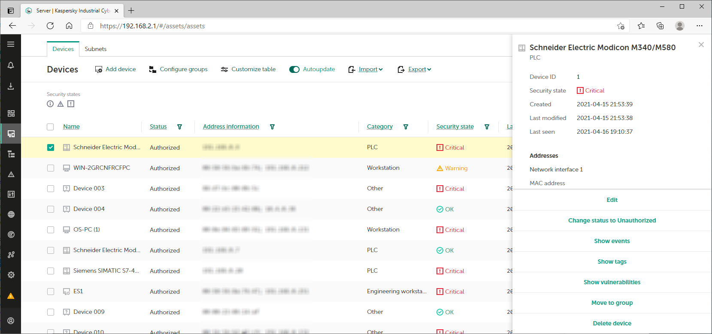Click the notifications bell icon in sidebar
The image size is (712, 334).
coord(11,65)
